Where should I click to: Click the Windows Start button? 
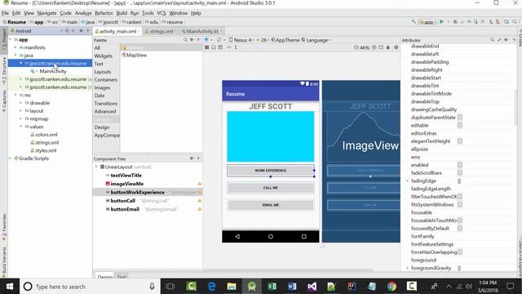[x=10, y=287]
